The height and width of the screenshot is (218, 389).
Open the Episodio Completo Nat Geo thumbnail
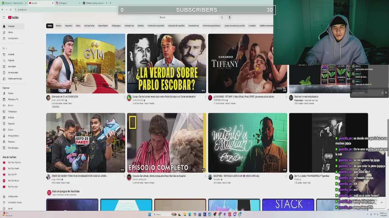pyautogui.click(x=167, y=143)
